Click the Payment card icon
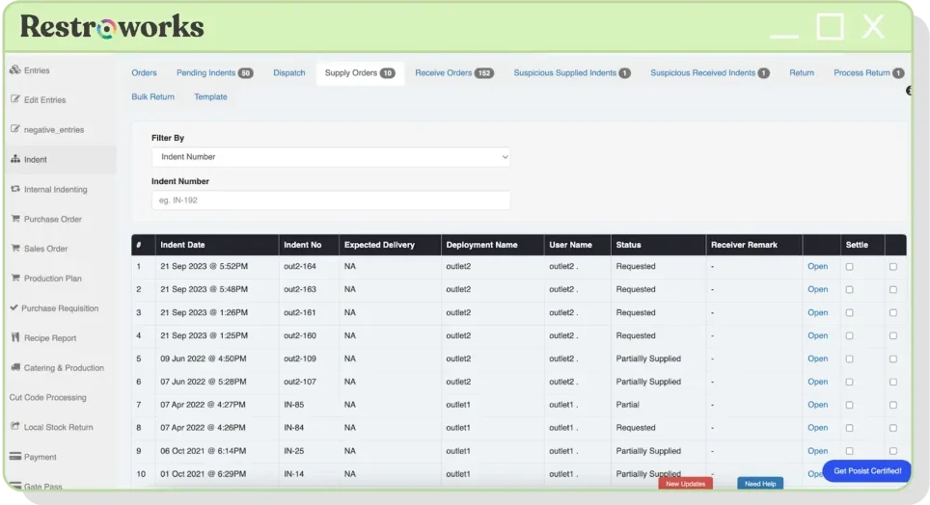The image size is (930, 505). click(15, 457)
